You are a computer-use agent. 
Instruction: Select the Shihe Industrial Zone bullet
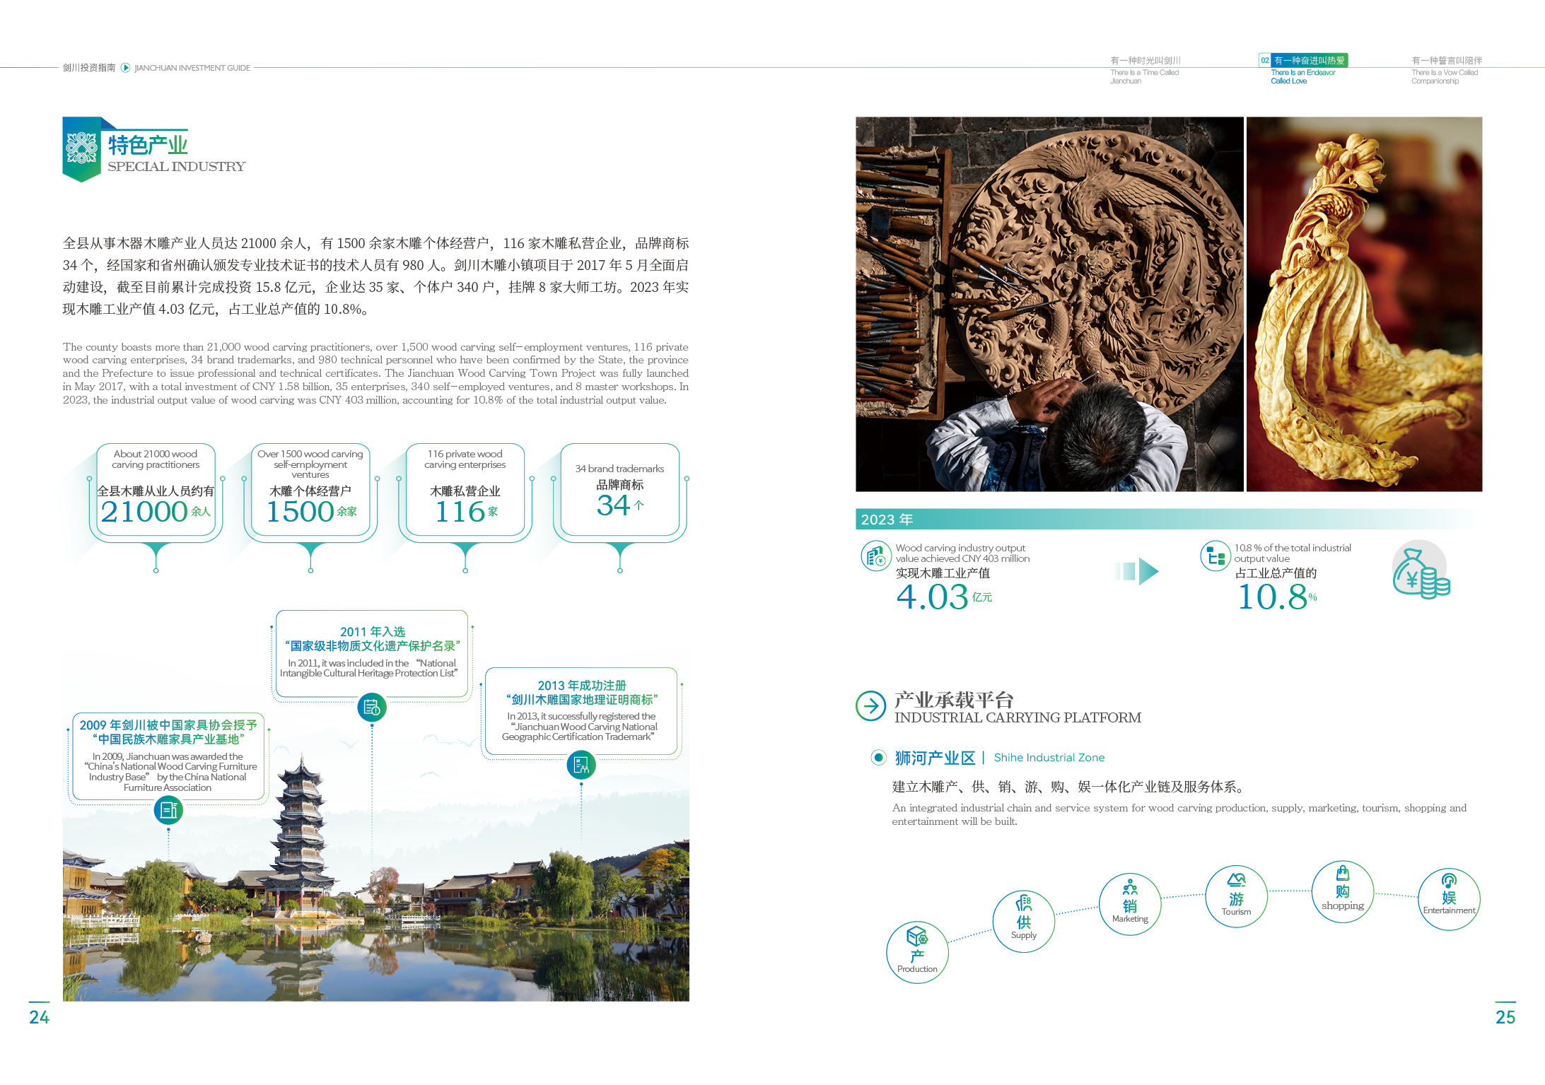click(878, 758)
